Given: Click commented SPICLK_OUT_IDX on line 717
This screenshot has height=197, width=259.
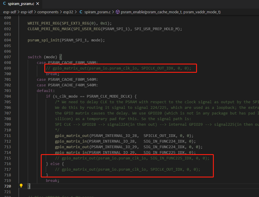Looking at the screenshot, I should coord(166,169).
